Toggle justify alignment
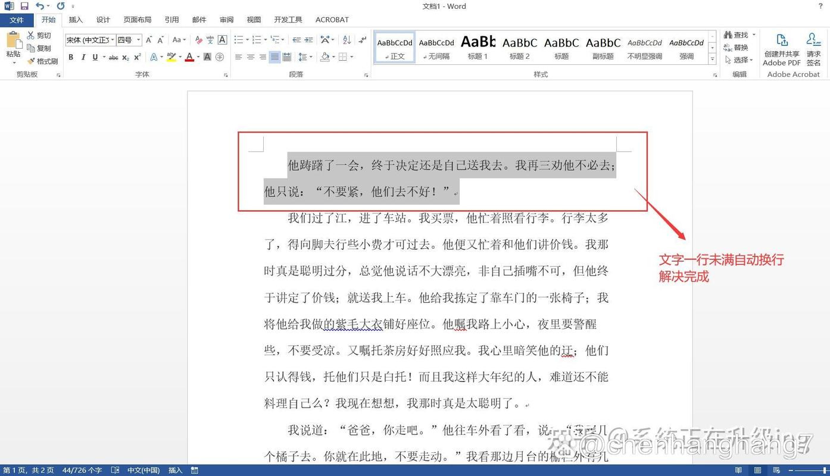Image resolution: width=830 pixels, height=476 pixels. tap(274, 57)
